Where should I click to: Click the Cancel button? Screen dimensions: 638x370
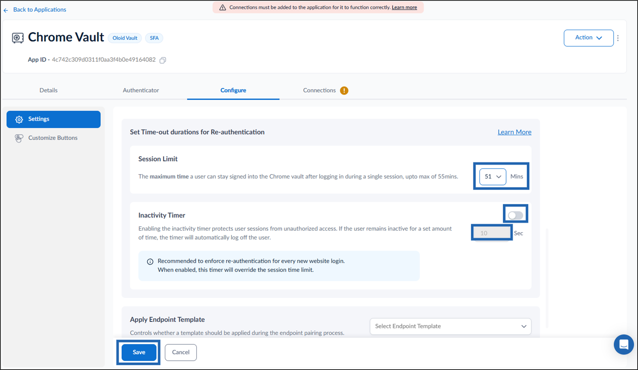tap(181, 352)
